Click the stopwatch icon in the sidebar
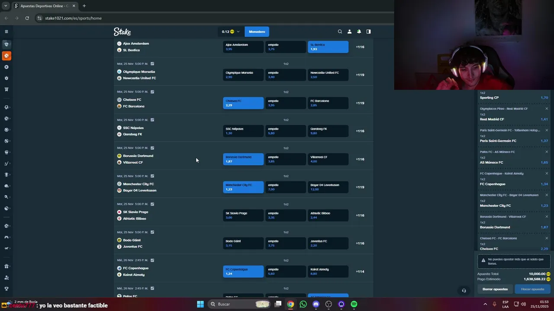554x311 pixels. (6, 78)
